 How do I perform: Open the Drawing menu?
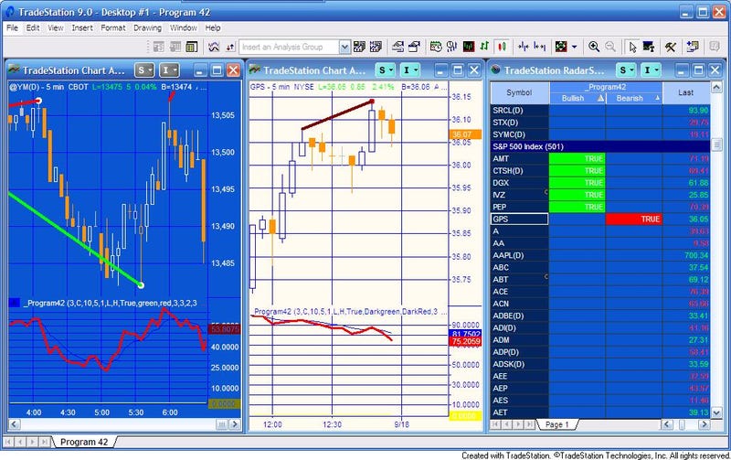[147, 28]
